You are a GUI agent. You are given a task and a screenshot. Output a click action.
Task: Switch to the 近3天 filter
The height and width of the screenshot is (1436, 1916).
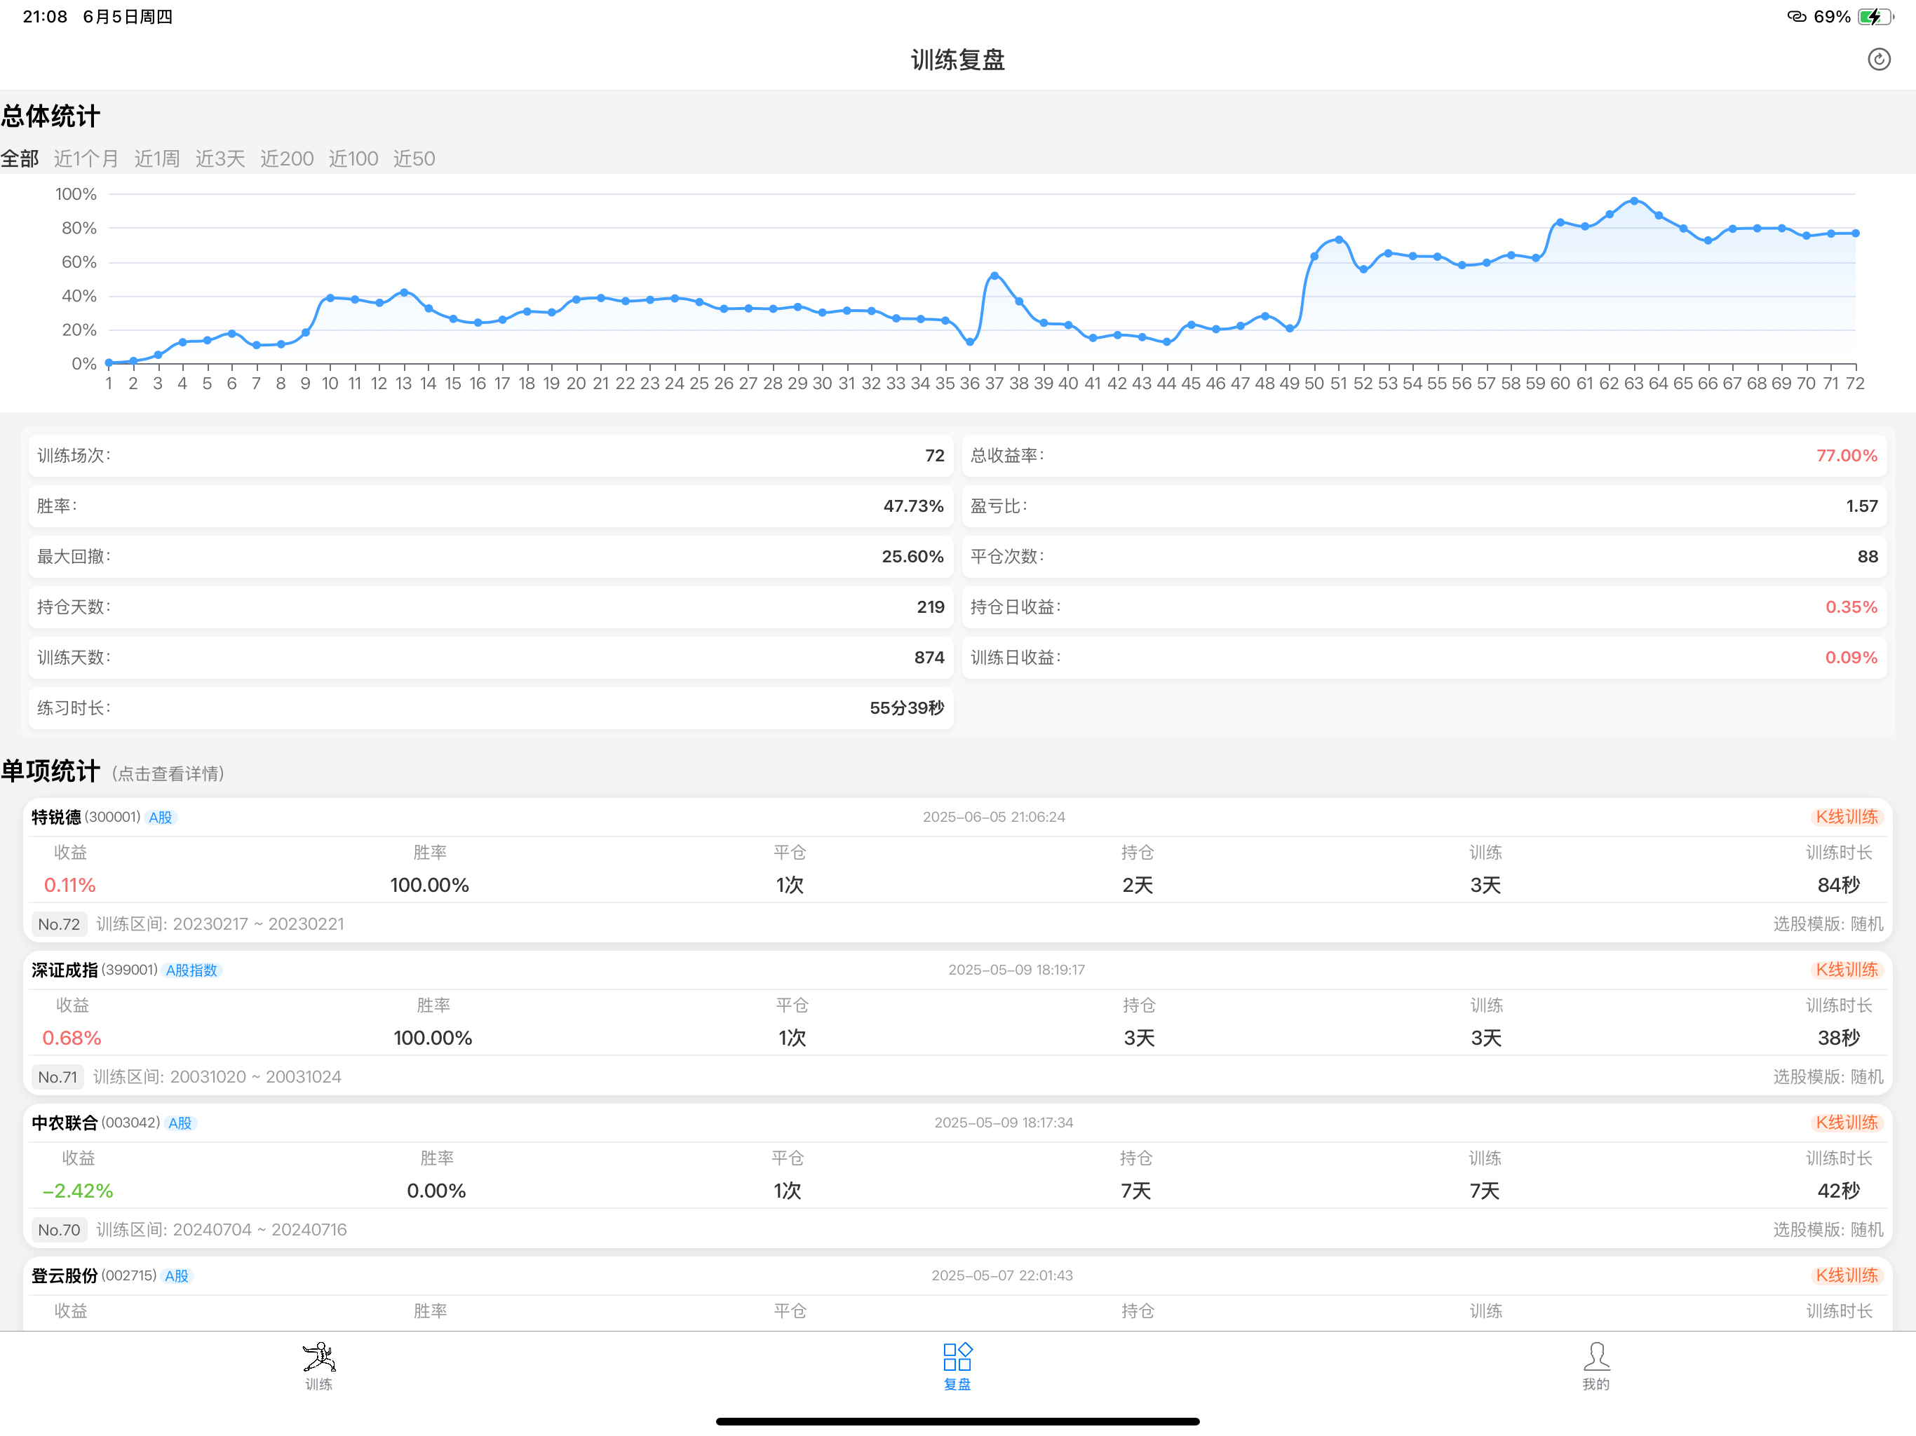coord(220,158)
